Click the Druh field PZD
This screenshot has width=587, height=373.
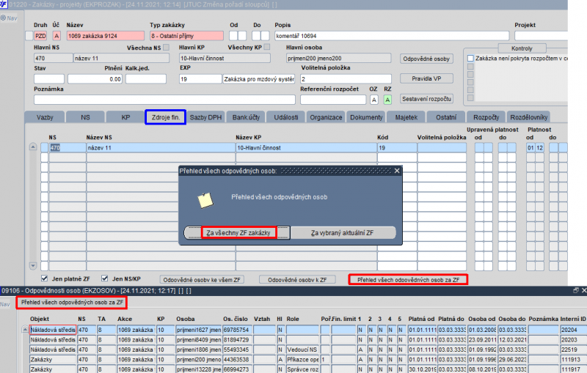[x=40, y=36]
